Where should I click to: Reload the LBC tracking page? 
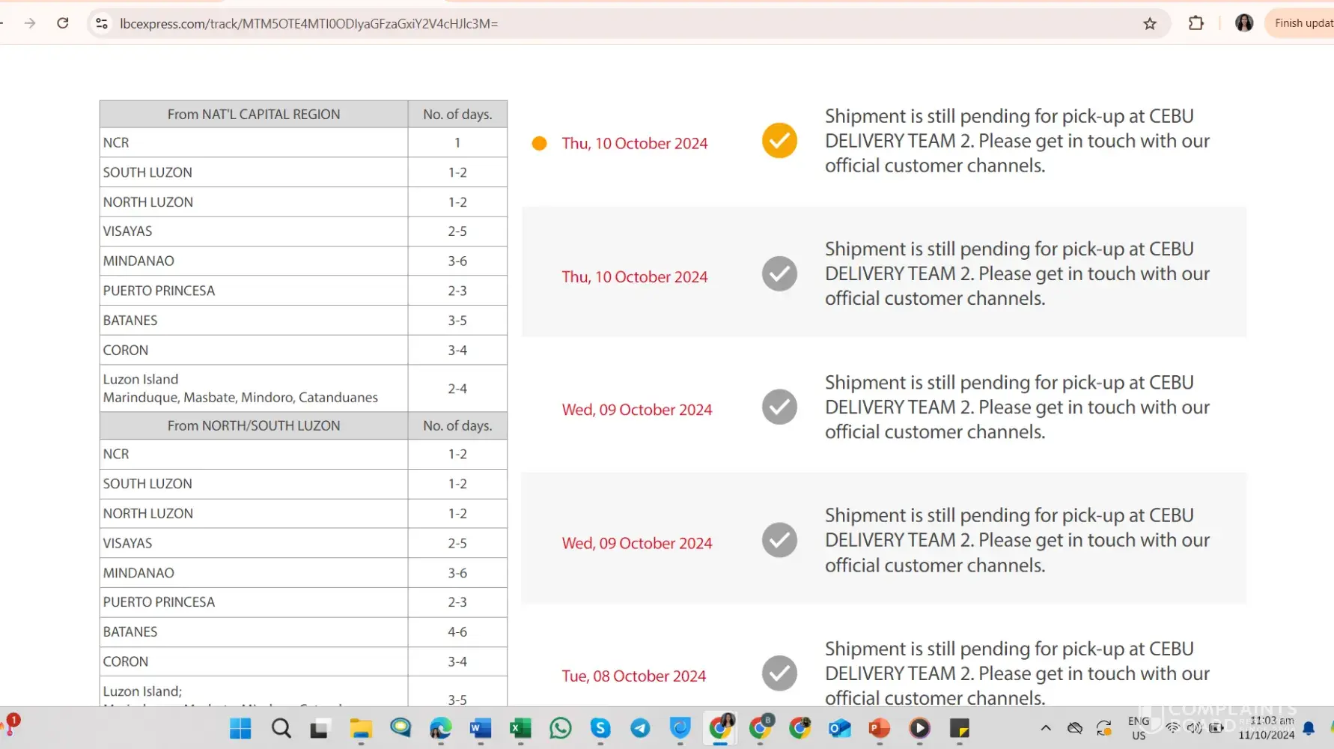[x=63, y=23]
